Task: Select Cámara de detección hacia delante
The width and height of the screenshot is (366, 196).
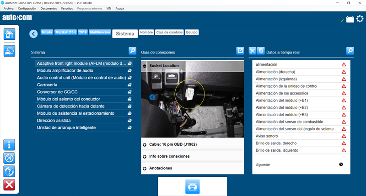Action: click(84, 106)
